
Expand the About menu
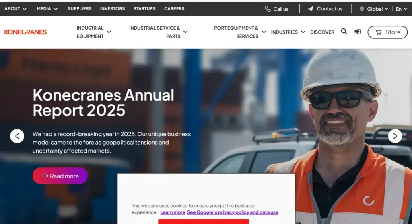pyautogui.click(x=16, y=9)
